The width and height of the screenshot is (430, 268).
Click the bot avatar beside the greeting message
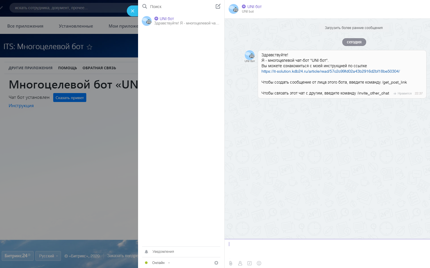tap(250, 55)
